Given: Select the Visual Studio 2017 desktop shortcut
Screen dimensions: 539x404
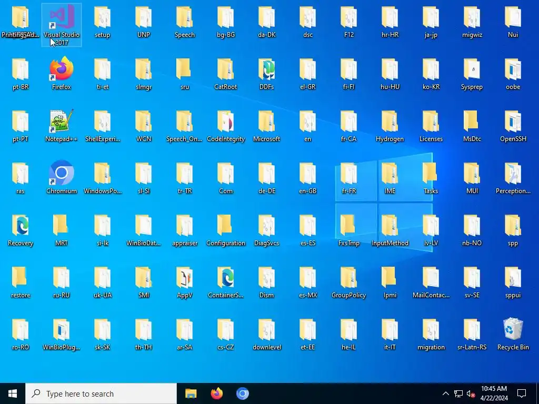Looking at the screenshot, I should click(x=62, y=25).
